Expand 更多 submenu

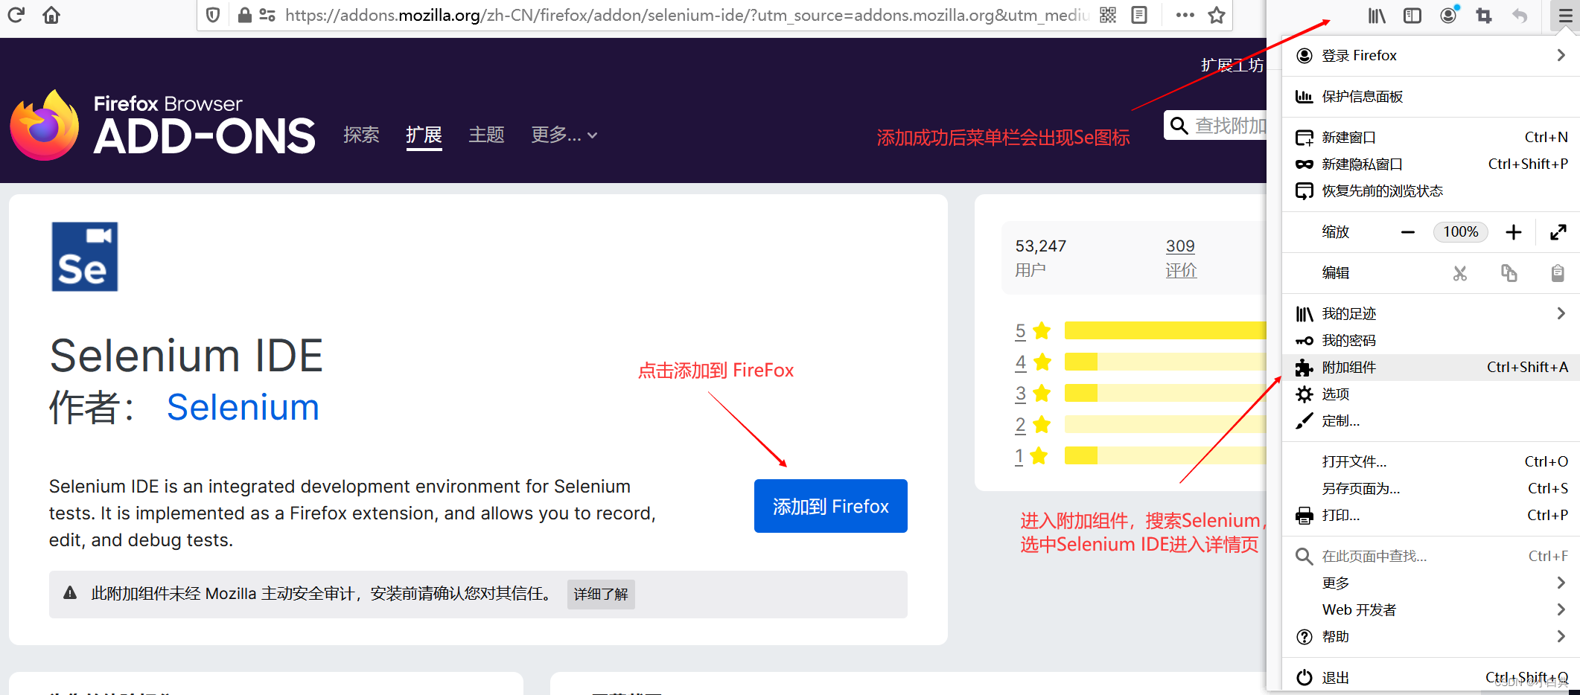pyautogui.click(x=1430, y=583)
